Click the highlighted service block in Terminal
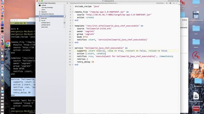This screenshot has height=114, width=204. 23,87
